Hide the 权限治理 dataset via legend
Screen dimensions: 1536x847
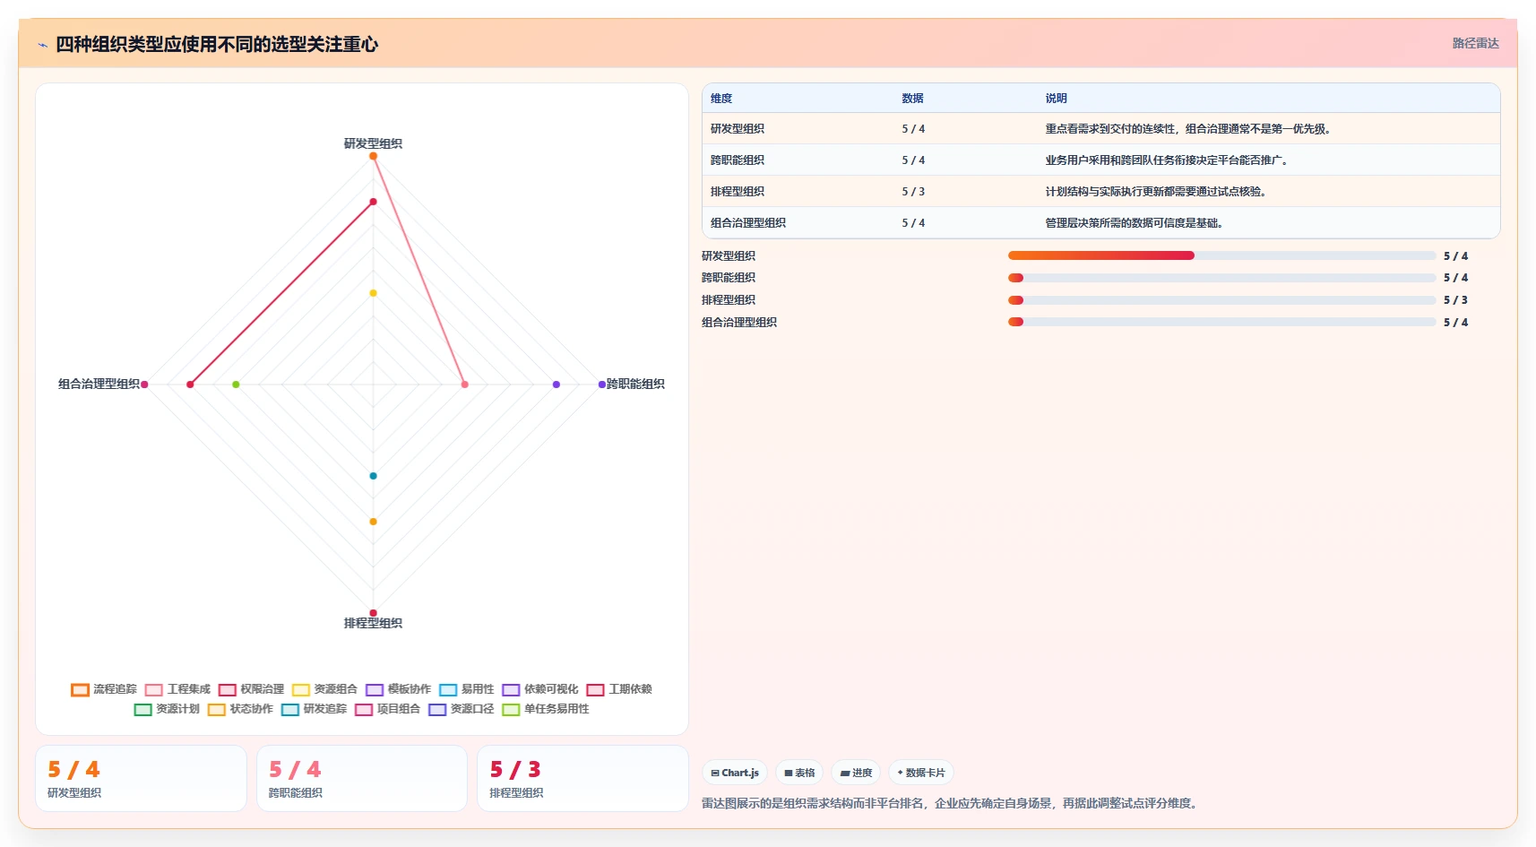(x=251, y=689)
